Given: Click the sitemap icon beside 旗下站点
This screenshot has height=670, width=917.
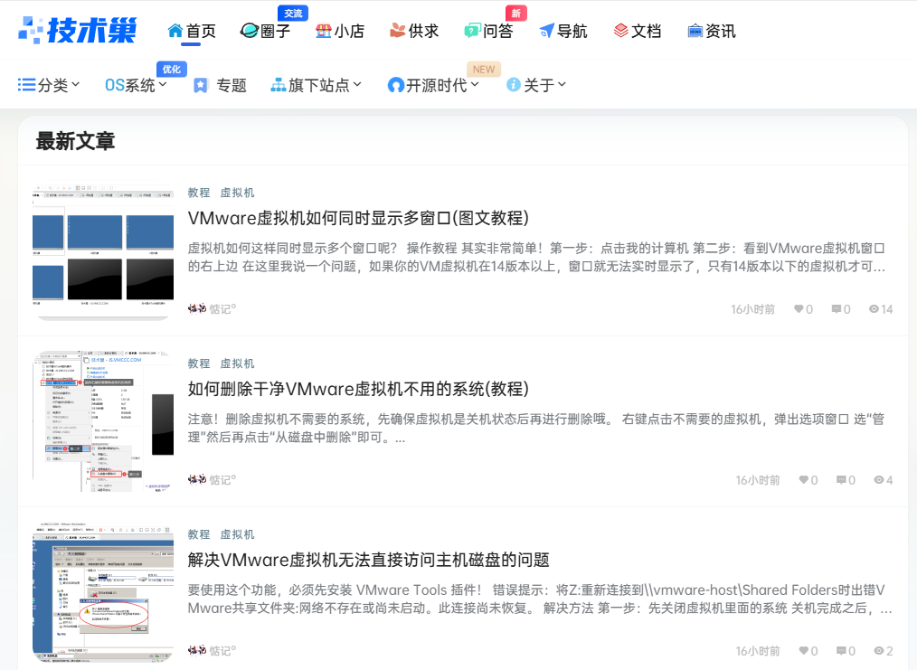Looking at the screenshot, I should coord(278,85).
